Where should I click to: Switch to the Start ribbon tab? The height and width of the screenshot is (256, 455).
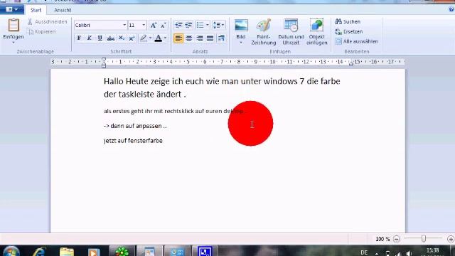tap(36, 10)
